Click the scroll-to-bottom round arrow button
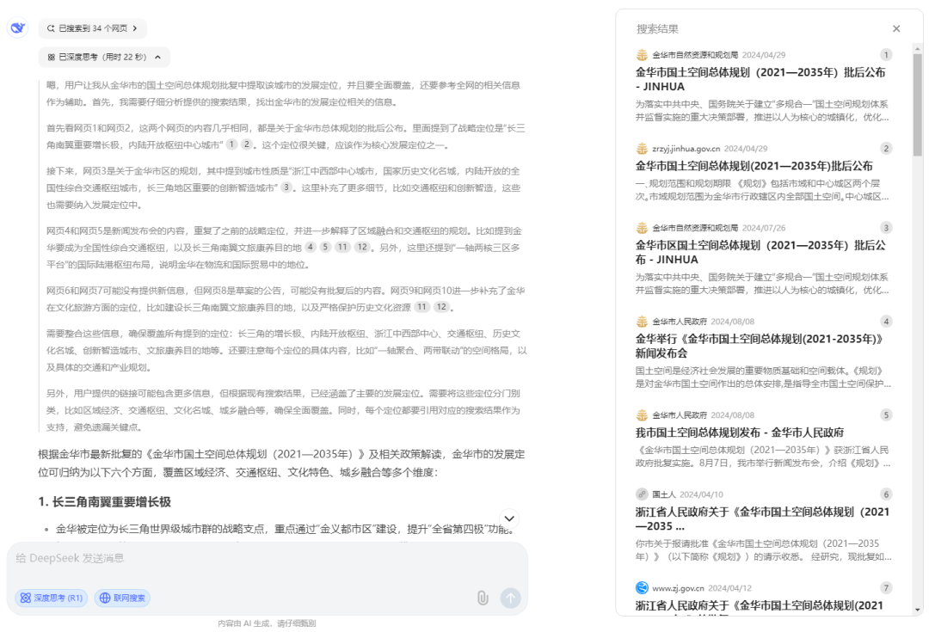Viewport: 929px width, 632px height. 509,518
